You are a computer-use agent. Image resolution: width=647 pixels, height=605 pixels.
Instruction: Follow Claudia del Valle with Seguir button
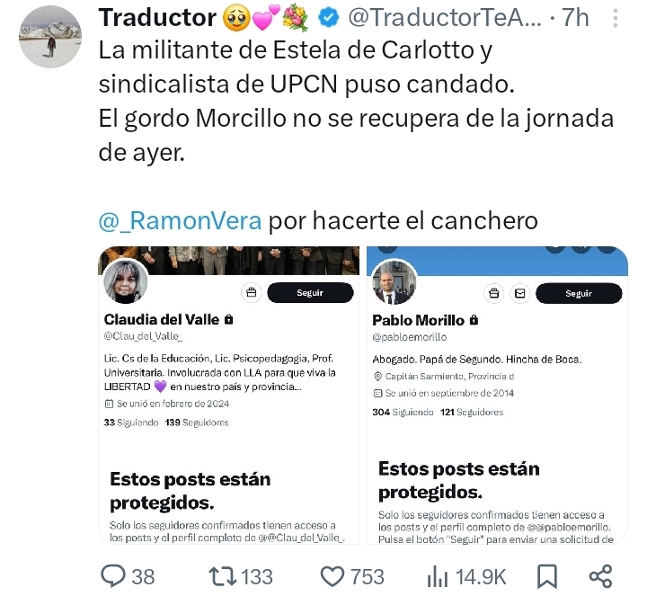[310, 292]
